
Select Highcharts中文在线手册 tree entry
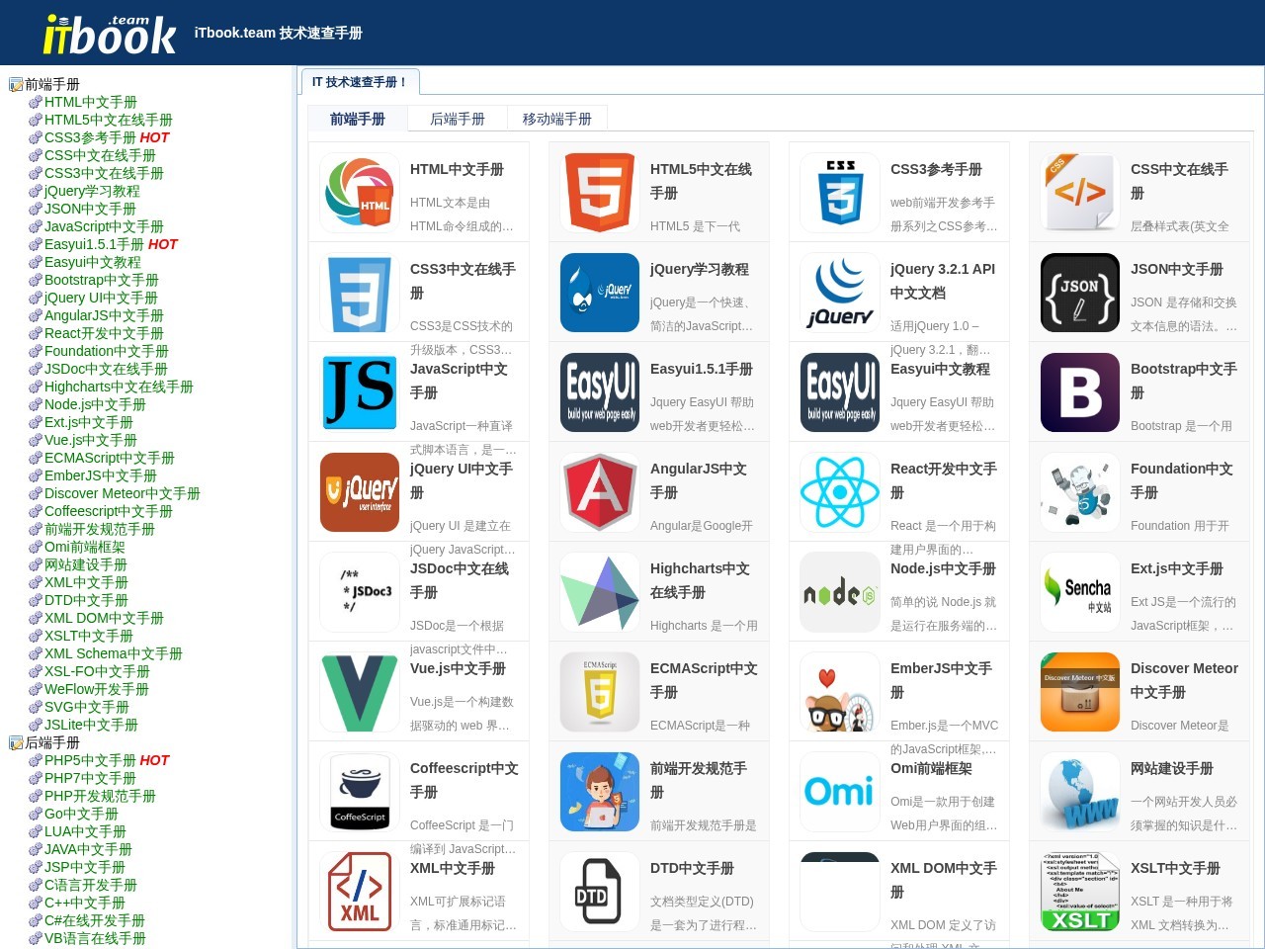point(119,387)
